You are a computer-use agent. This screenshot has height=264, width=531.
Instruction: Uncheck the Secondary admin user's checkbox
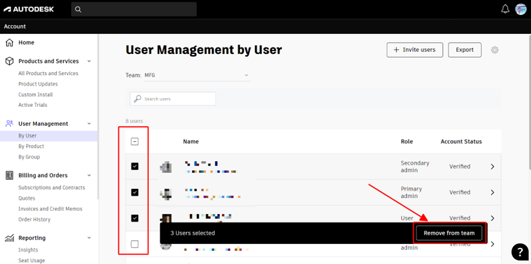tap(135, 166)
